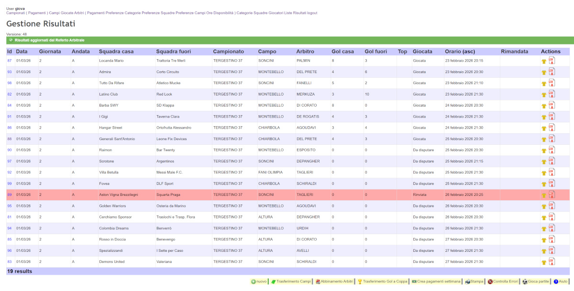Download PDF for the postponed Aston Vigna Brezzilegni match
The height and width of the screenshot is (291, 574).
[x=552, y=194]
